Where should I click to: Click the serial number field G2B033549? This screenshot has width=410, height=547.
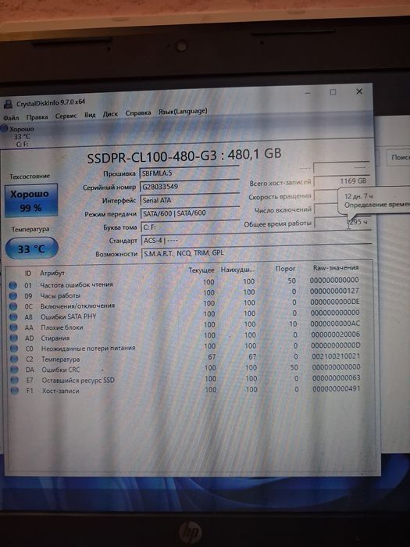pos(189,187)
